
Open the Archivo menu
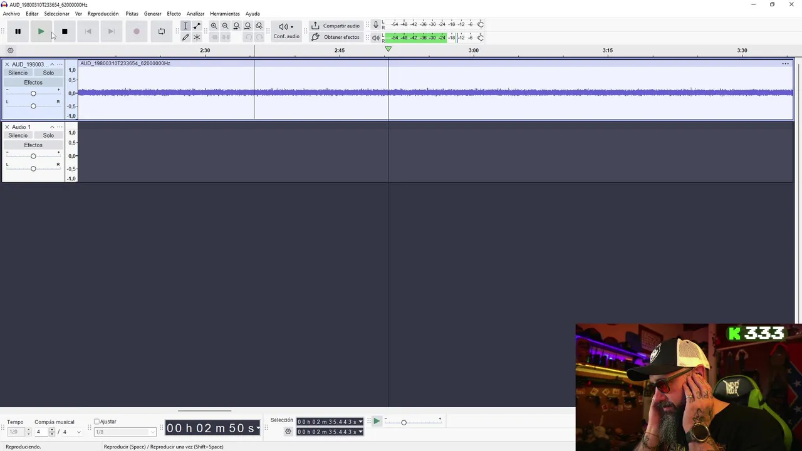[x=11, y=14]
